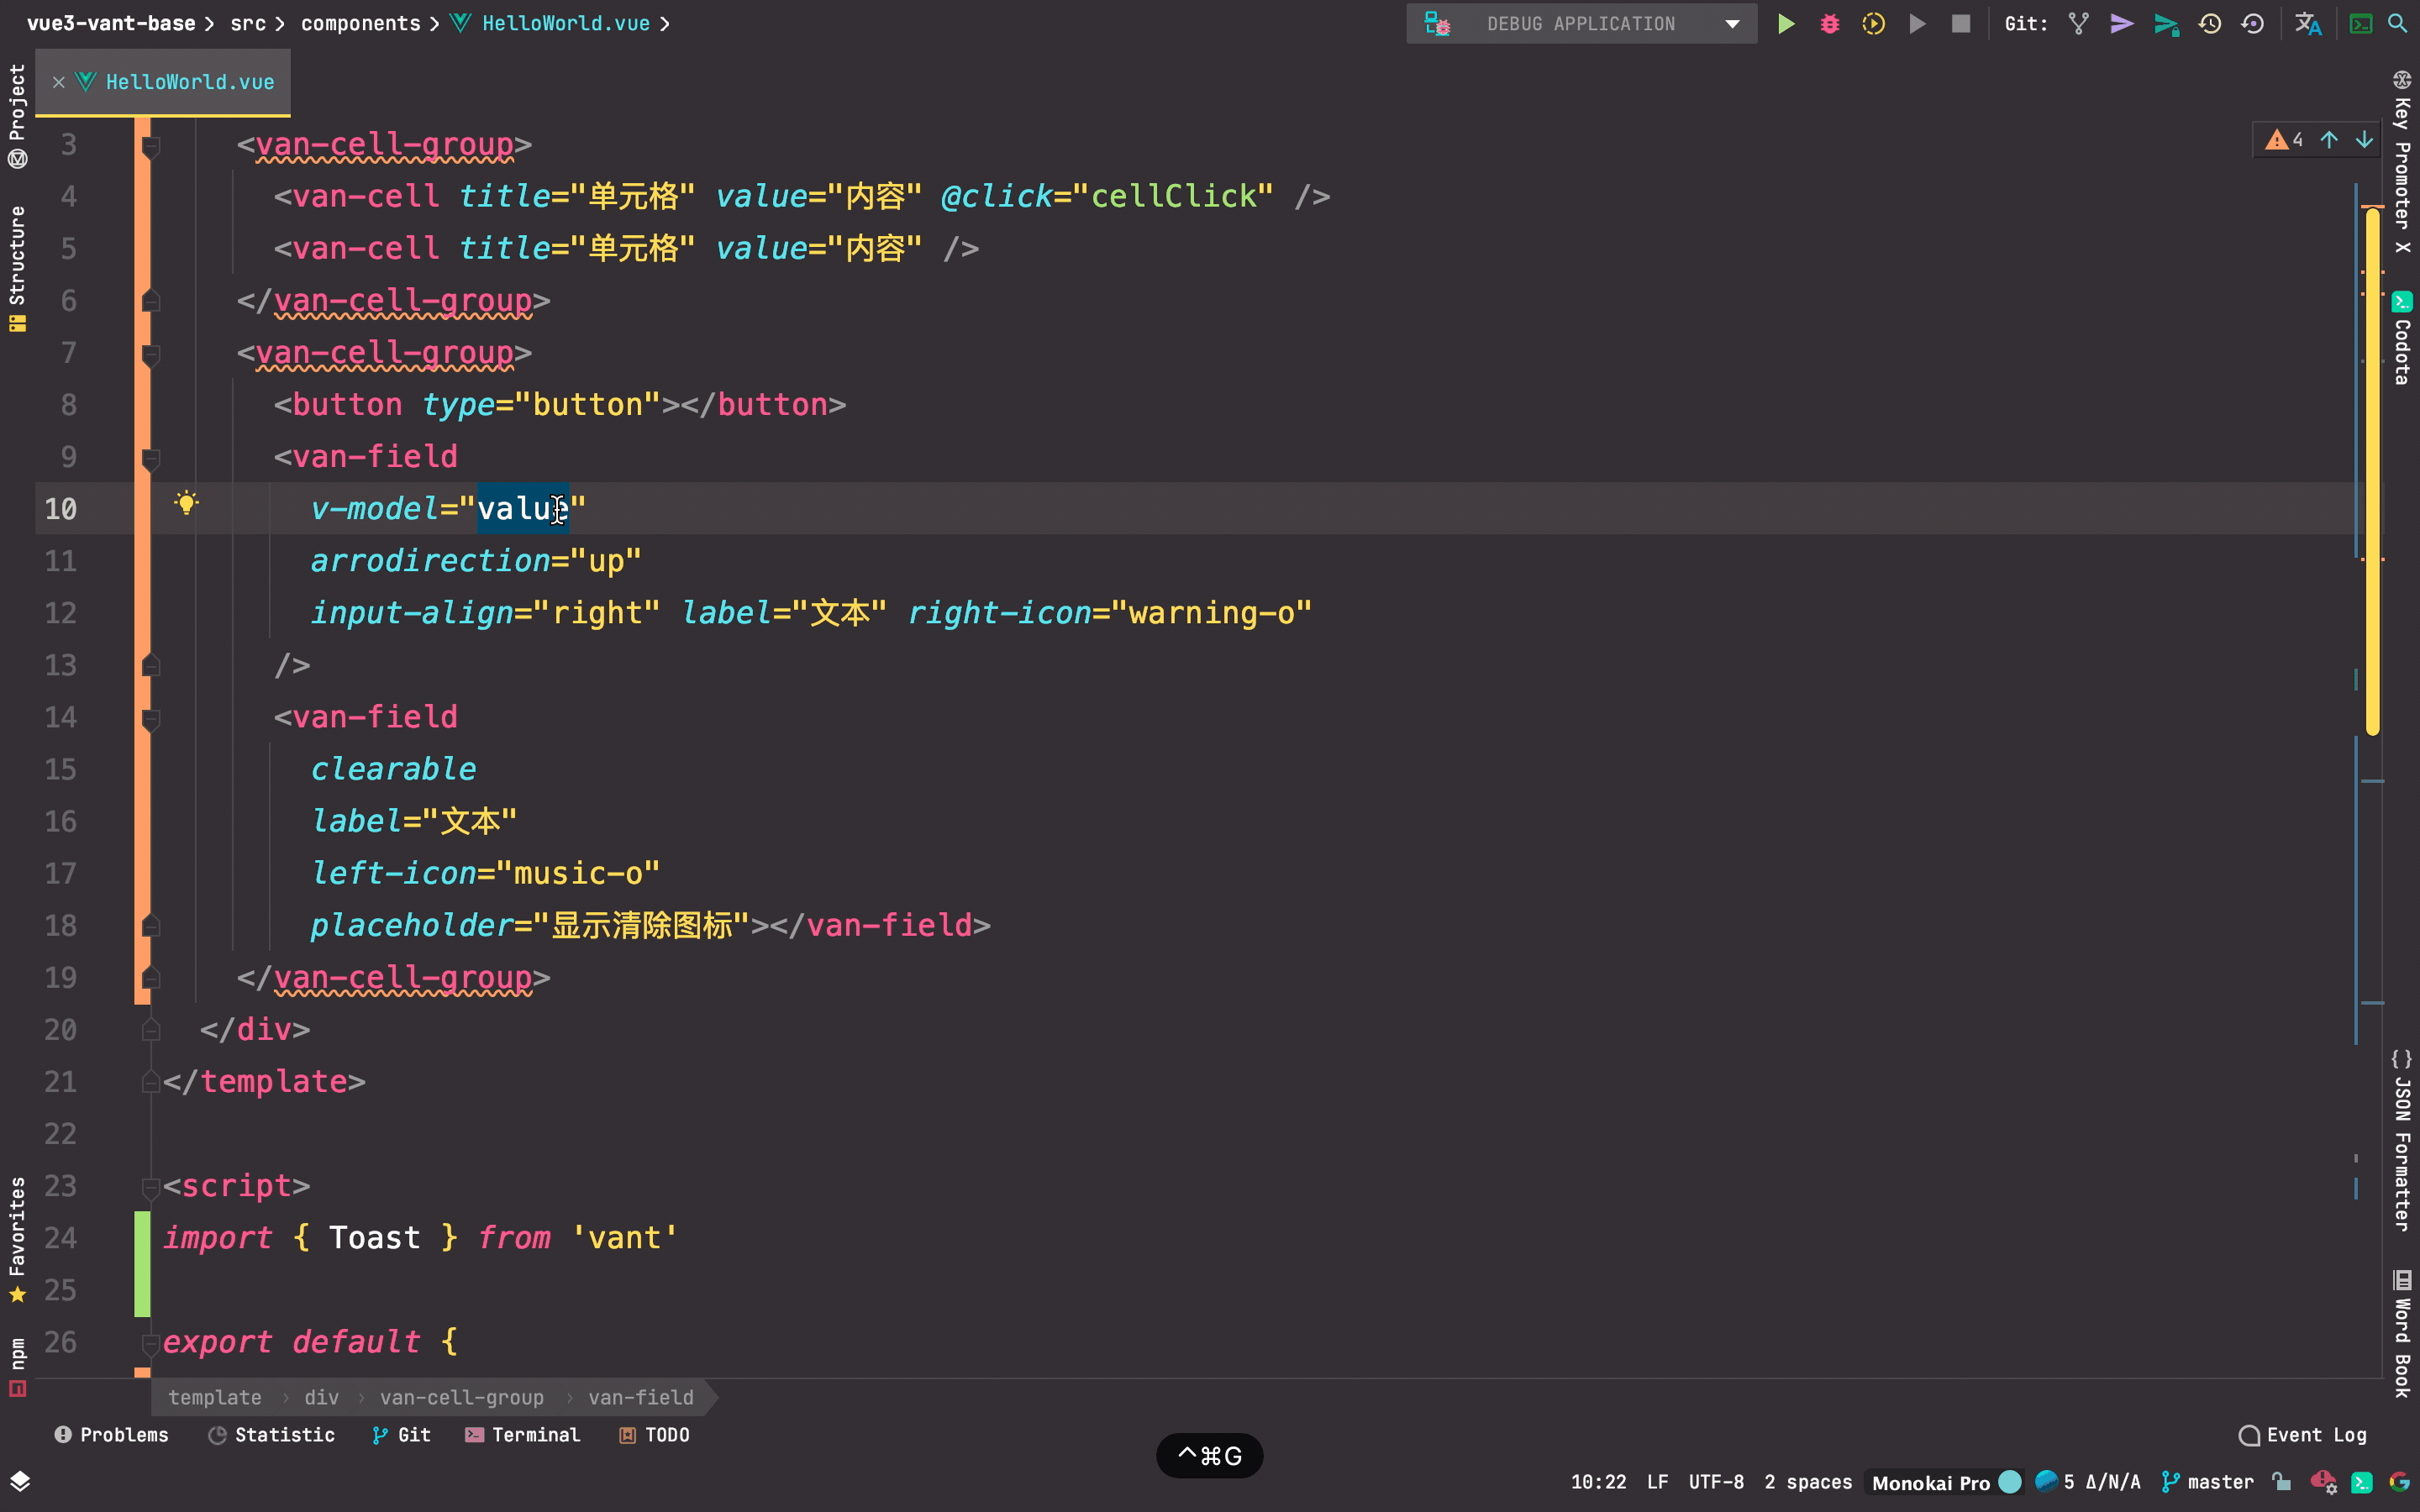Toggle the tool window quick access button
Screen dimensions: 2420x1512
point(20,1481)
